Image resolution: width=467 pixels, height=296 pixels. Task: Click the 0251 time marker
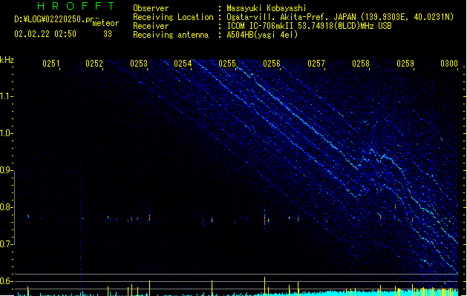[x=51, y=64]
